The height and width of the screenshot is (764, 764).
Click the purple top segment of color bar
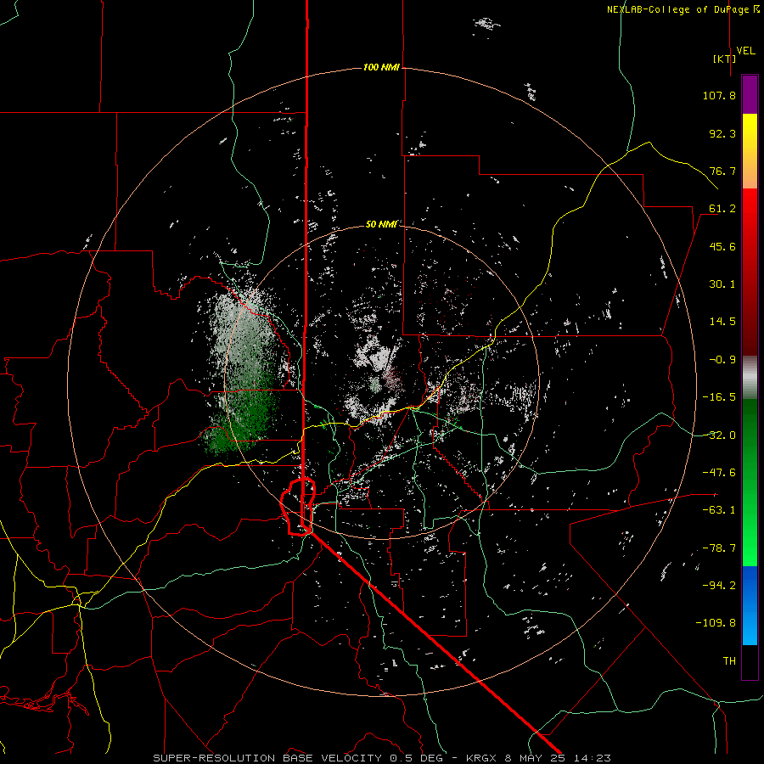pyautogui.click(x=750, y=95)
